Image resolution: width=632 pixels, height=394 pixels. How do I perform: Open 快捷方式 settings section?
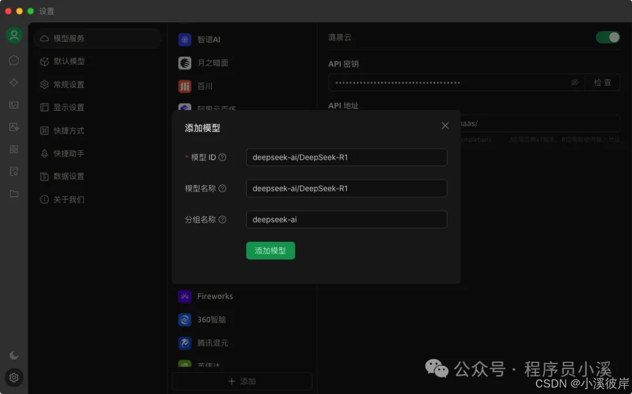pyautogui.click(x=98, y=131)
